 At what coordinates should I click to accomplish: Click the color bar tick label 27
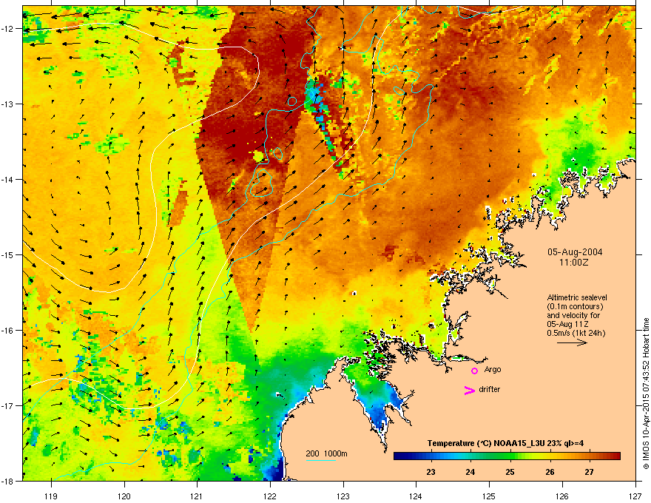[589, 472]
